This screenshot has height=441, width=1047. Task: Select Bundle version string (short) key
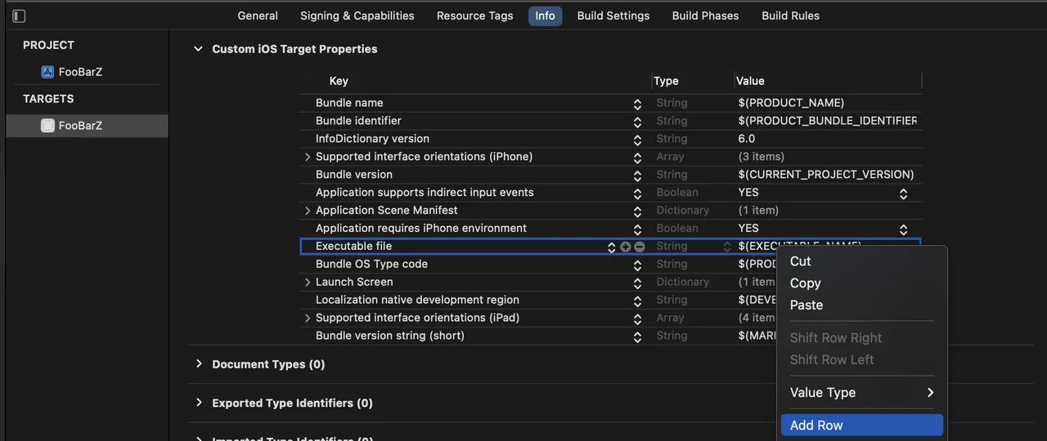pyautogui.click(x=390, y=336)
